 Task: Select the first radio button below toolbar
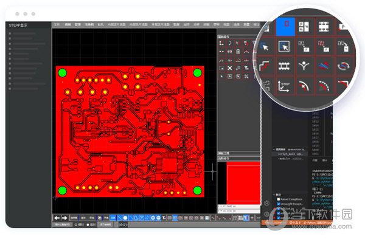(x=76, y=225)
